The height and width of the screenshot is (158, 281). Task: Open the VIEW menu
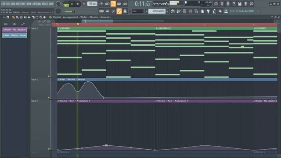coord(29,4)
